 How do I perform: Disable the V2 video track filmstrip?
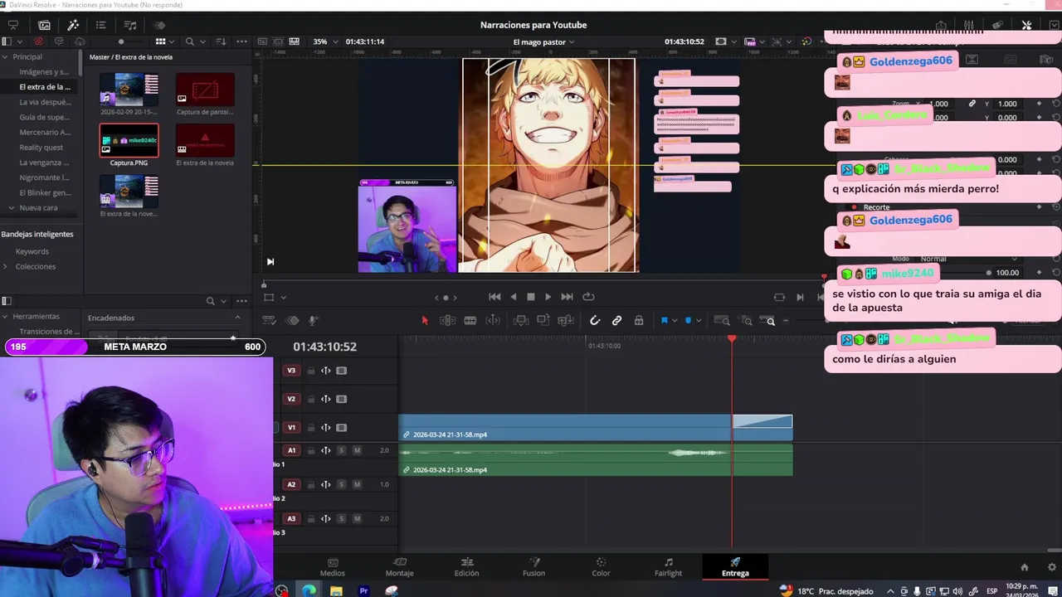(341, 399)
